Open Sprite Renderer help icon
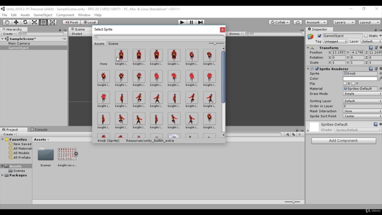This screenshot has width=382, height=215. tap(371, 69)
